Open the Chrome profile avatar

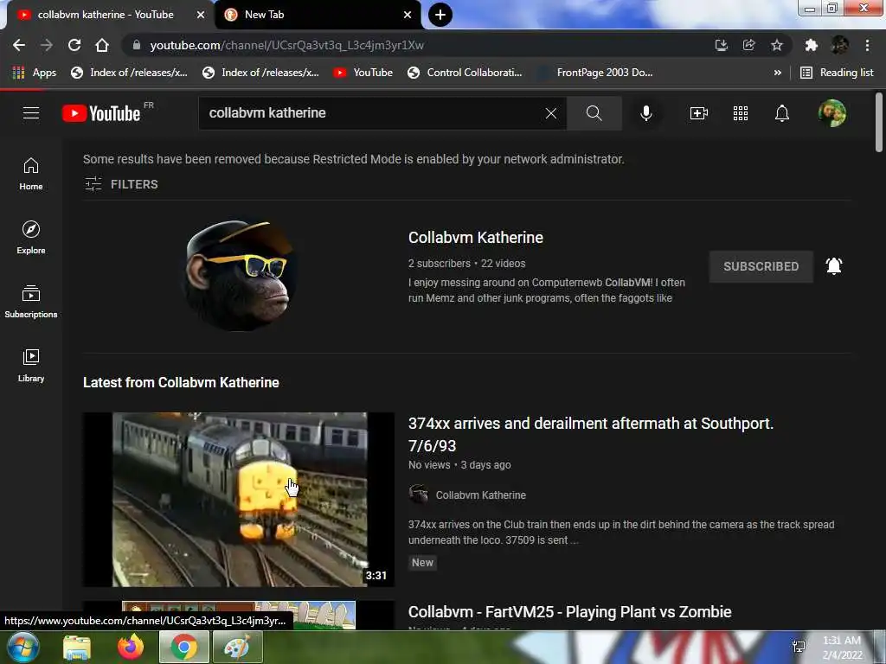(839, 45)
